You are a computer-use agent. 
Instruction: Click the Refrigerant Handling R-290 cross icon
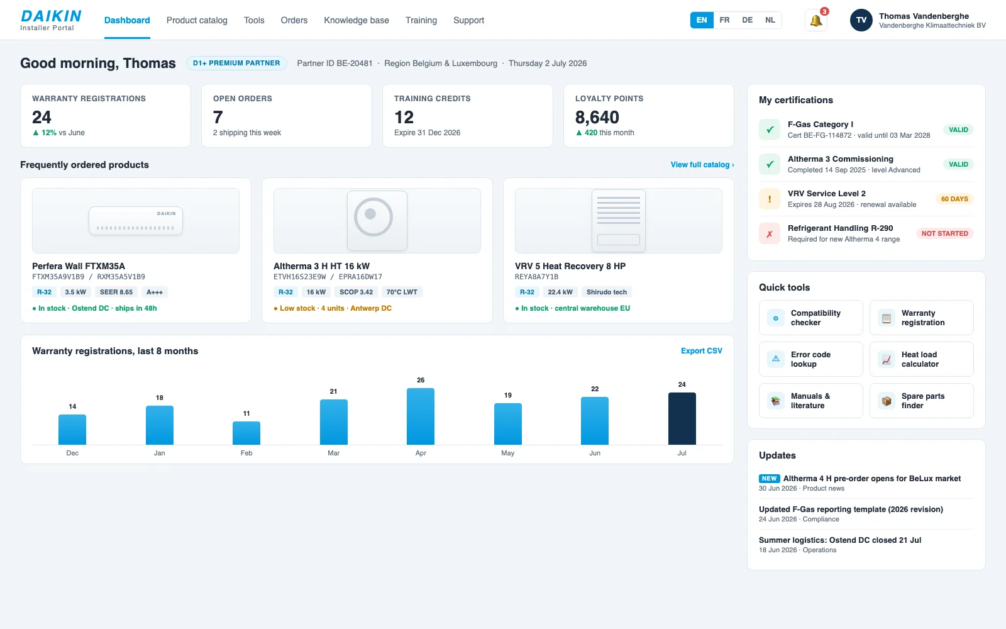coord(770,233)
